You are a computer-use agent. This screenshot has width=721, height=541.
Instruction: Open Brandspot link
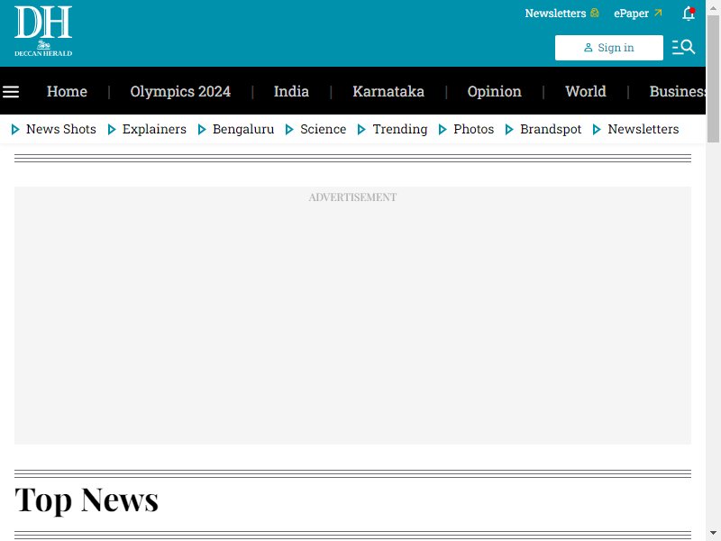point(551,129)
